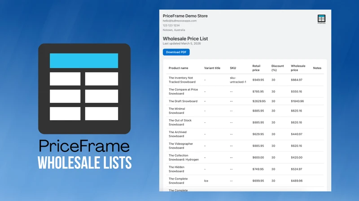
Task: Click the $699.95 retail price
Action: [x=258, y=181]
